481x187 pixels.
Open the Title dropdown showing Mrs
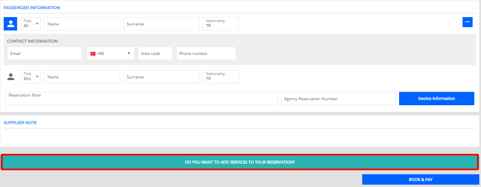click(x=31, y=77)
